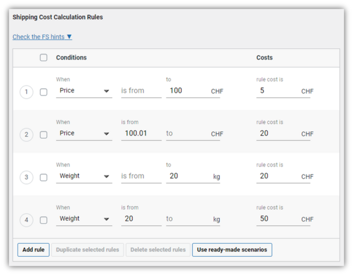Click the Add rule button
The image size is (353, 275).
point(34,250)
